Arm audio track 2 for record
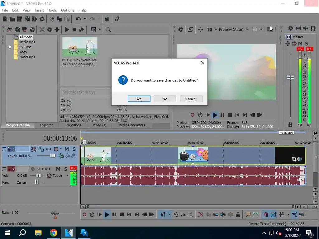The height and width of the screenshot is (239, 319). tap(32, 169)
